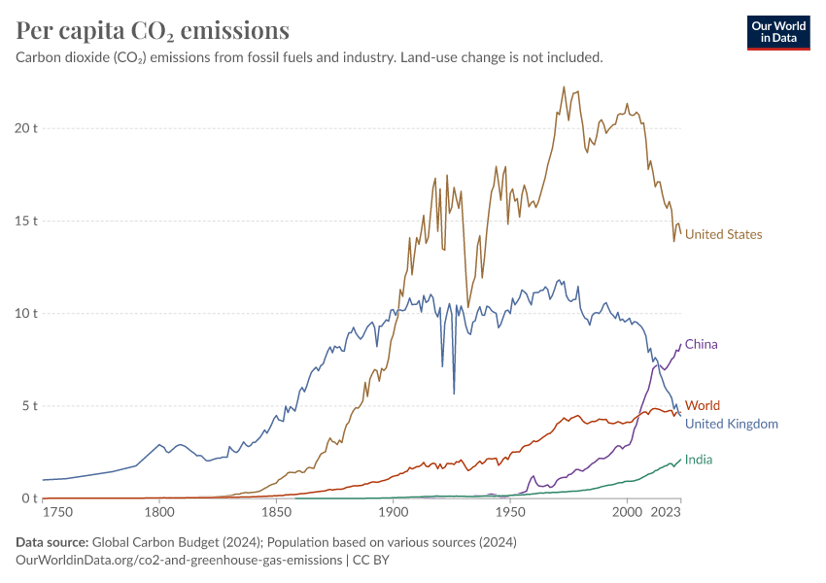The height and width of the screenshot is (583, 826).
Task: Click the chart subtitle about fossil fuels
Action: [x=309, y=57]
